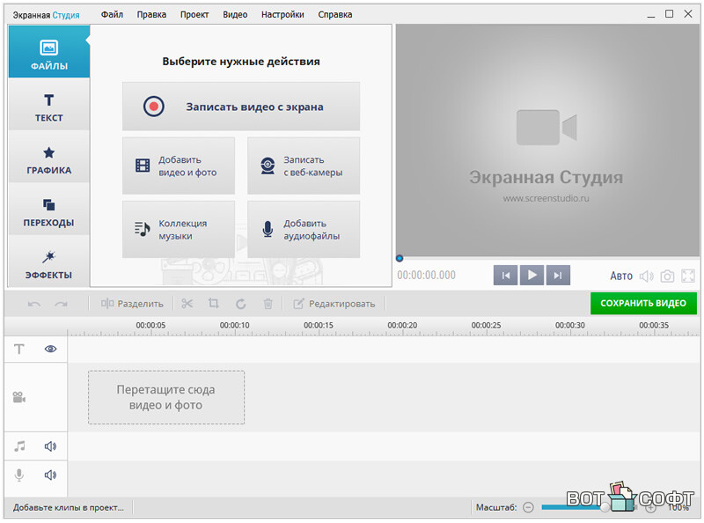Viewport: 704px width, 523px height.
Task: Click the preview volume speaker icon
Action: coord(647,276)
